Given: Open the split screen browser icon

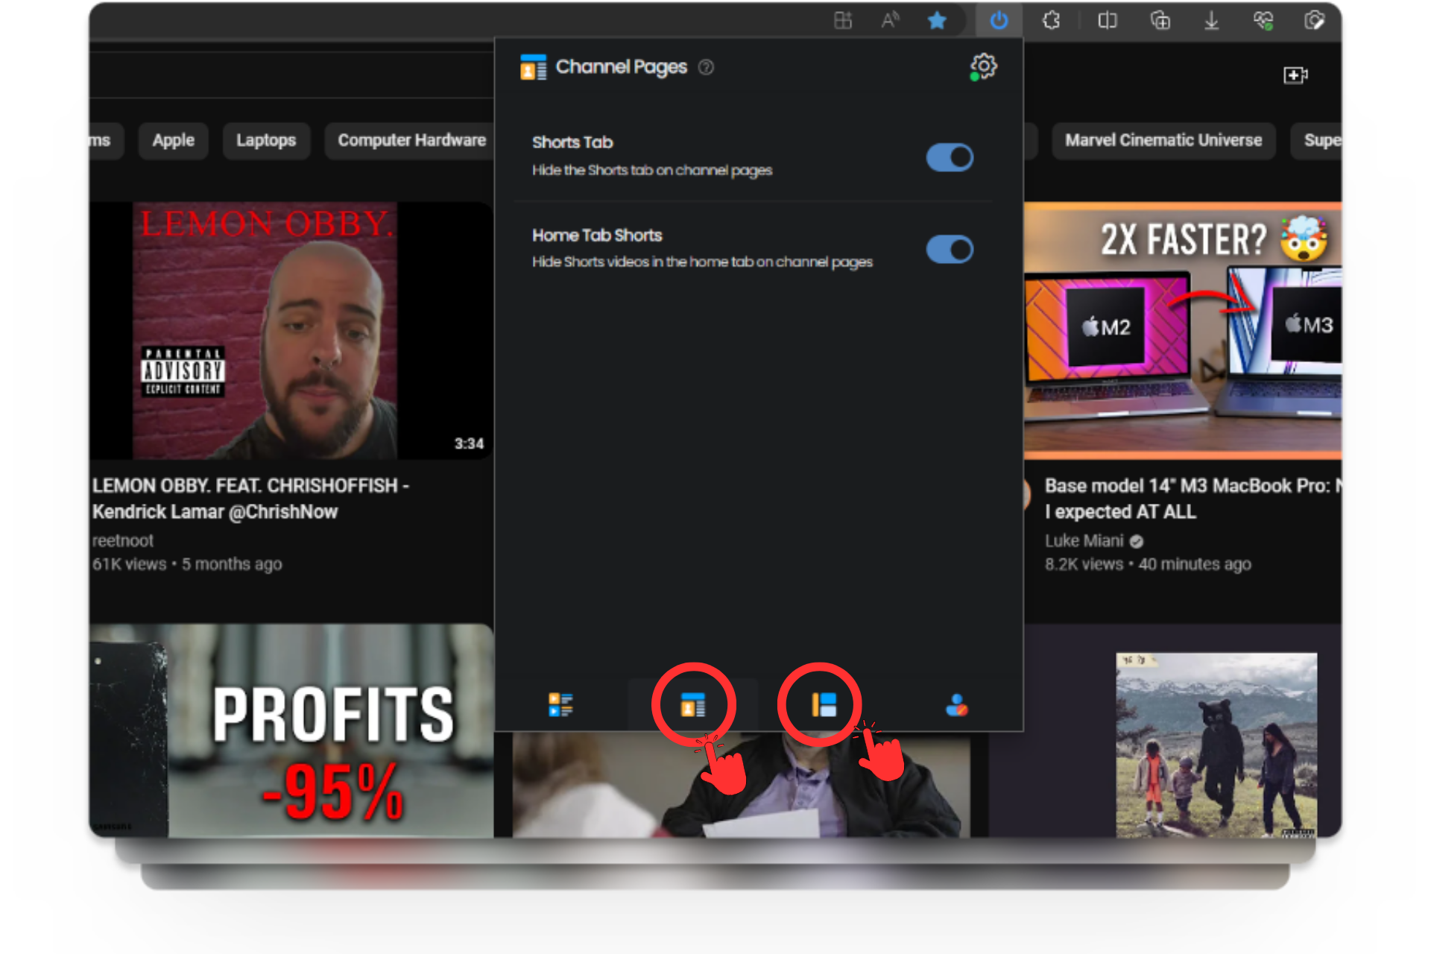Looking at the screenshot, I should 1108,20.
